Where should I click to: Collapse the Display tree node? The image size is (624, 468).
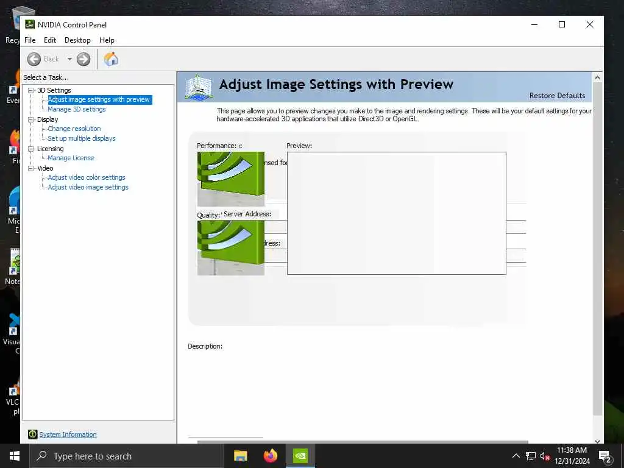30,119
